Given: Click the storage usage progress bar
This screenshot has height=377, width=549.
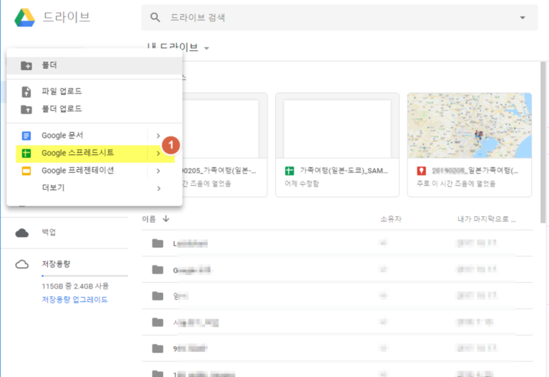Looking at the screenshot, I should pos(85,276).
